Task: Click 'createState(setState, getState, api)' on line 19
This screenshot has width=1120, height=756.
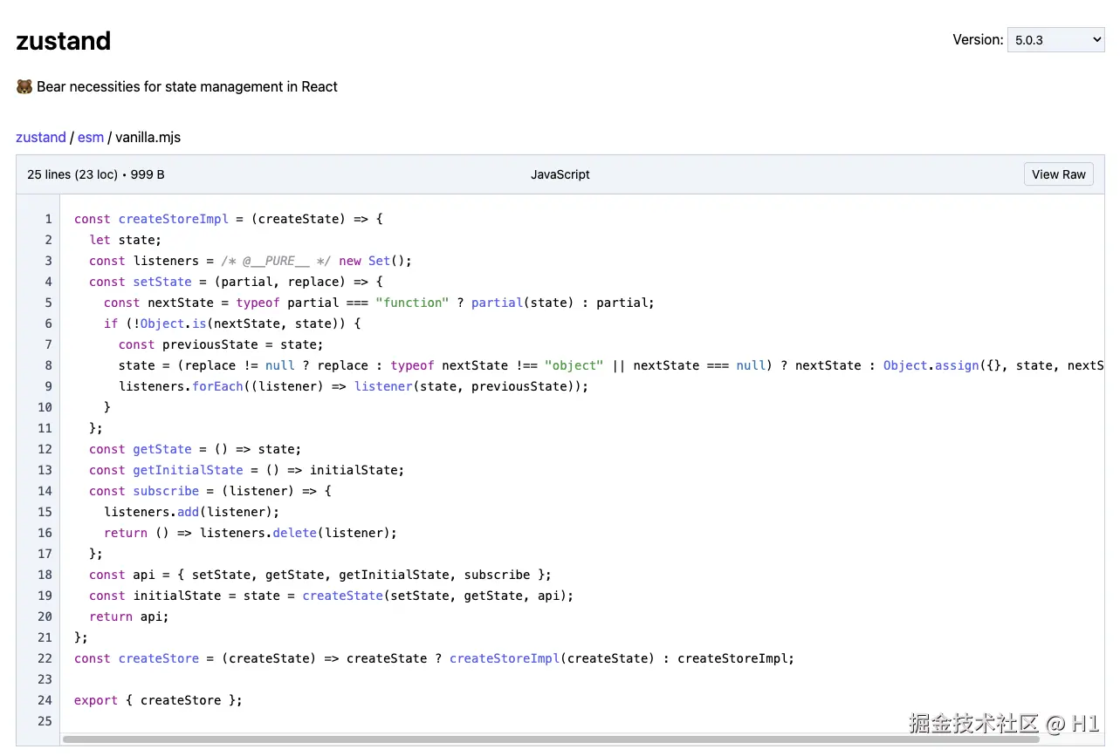Action: [435, 596]
